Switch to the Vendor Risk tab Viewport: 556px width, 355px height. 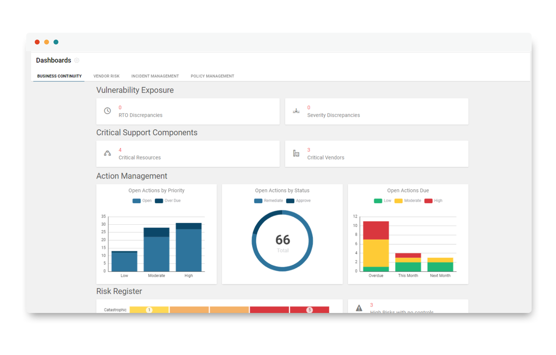(106, 76)
